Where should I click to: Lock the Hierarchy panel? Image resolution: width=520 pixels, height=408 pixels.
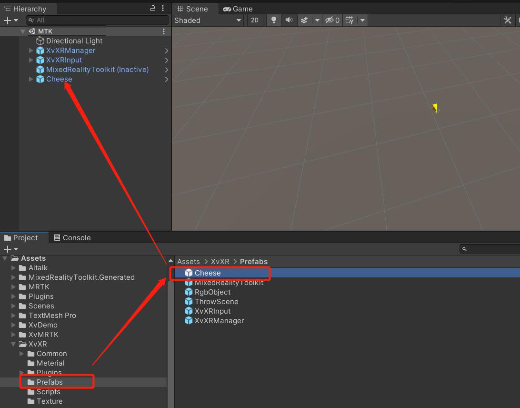tap(152, 8)
